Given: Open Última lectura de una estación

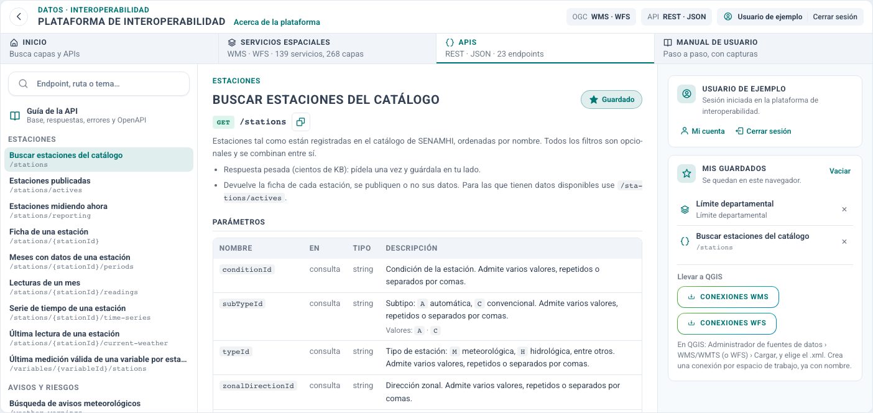Looking at the screenshot, I should coord(99,338).
